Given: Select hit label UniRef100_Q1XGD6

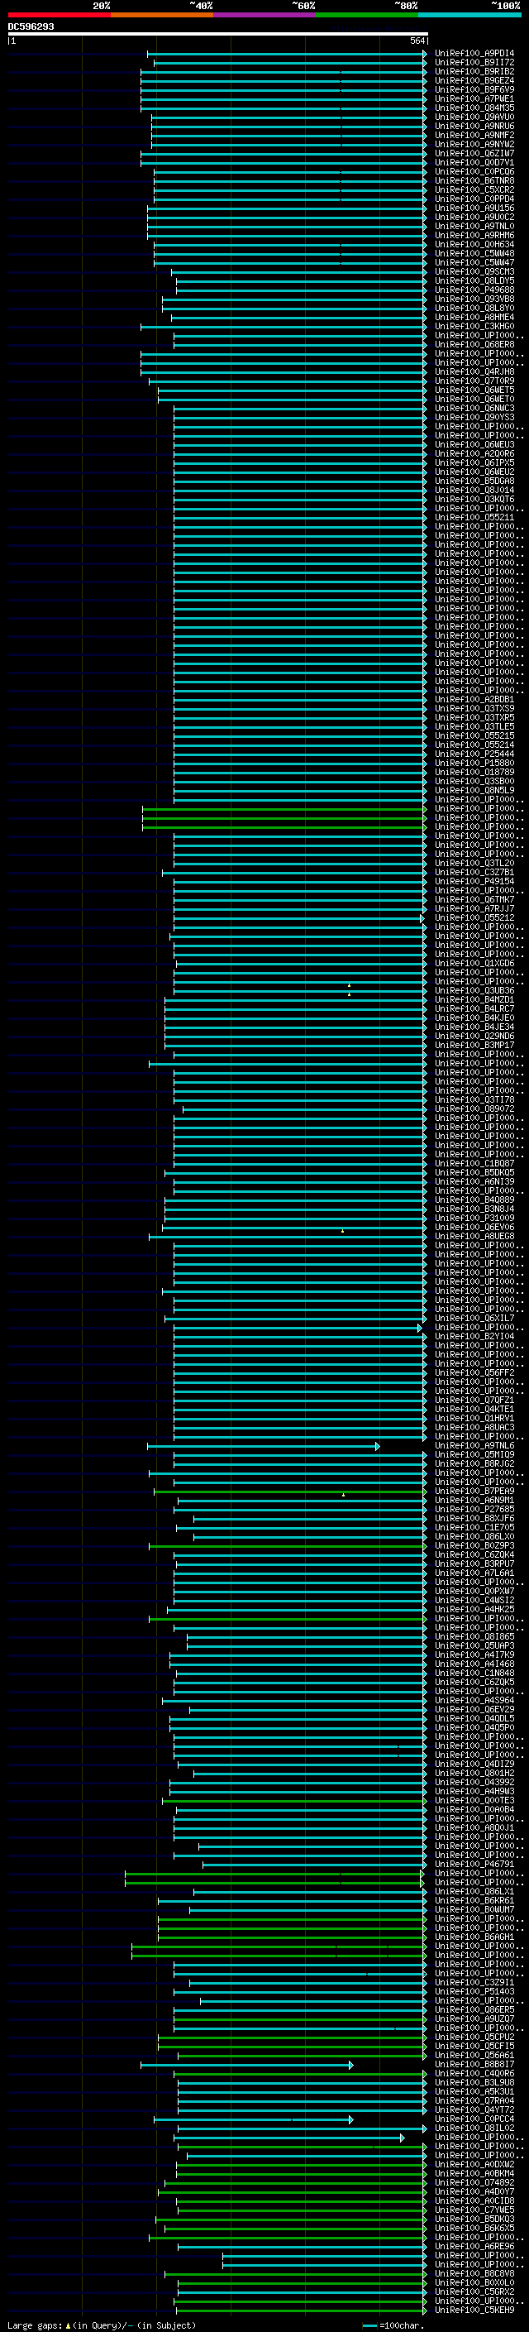Looking at the screenshot, I should click(x=474, y=962).
